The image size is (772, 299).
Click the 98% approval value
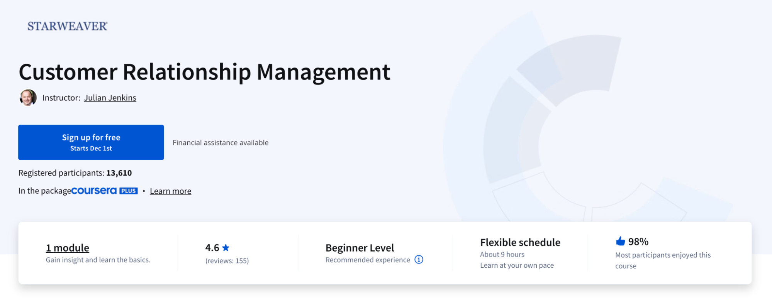pos(638,242)
